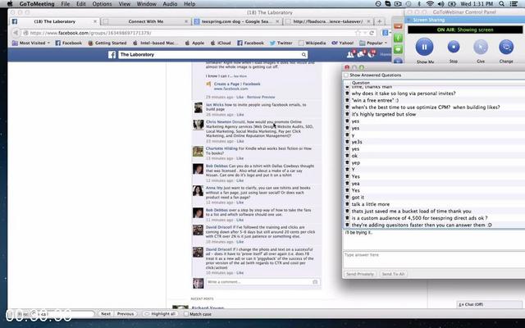525x328 pixels.
Task: Open the Facebook messages icon
Action: [361, 54]
